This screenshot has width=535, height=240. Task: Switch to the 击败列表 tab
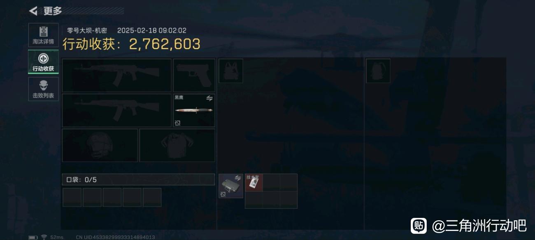point(43,89)
